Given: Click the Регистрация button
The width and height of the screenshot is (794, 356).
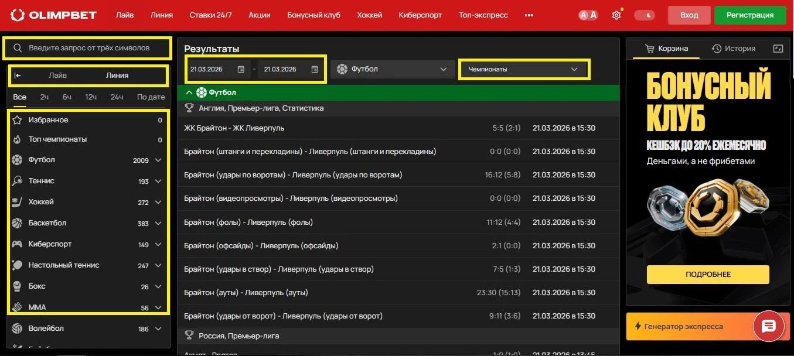Looking at the screenshot, I should (749, 15).
